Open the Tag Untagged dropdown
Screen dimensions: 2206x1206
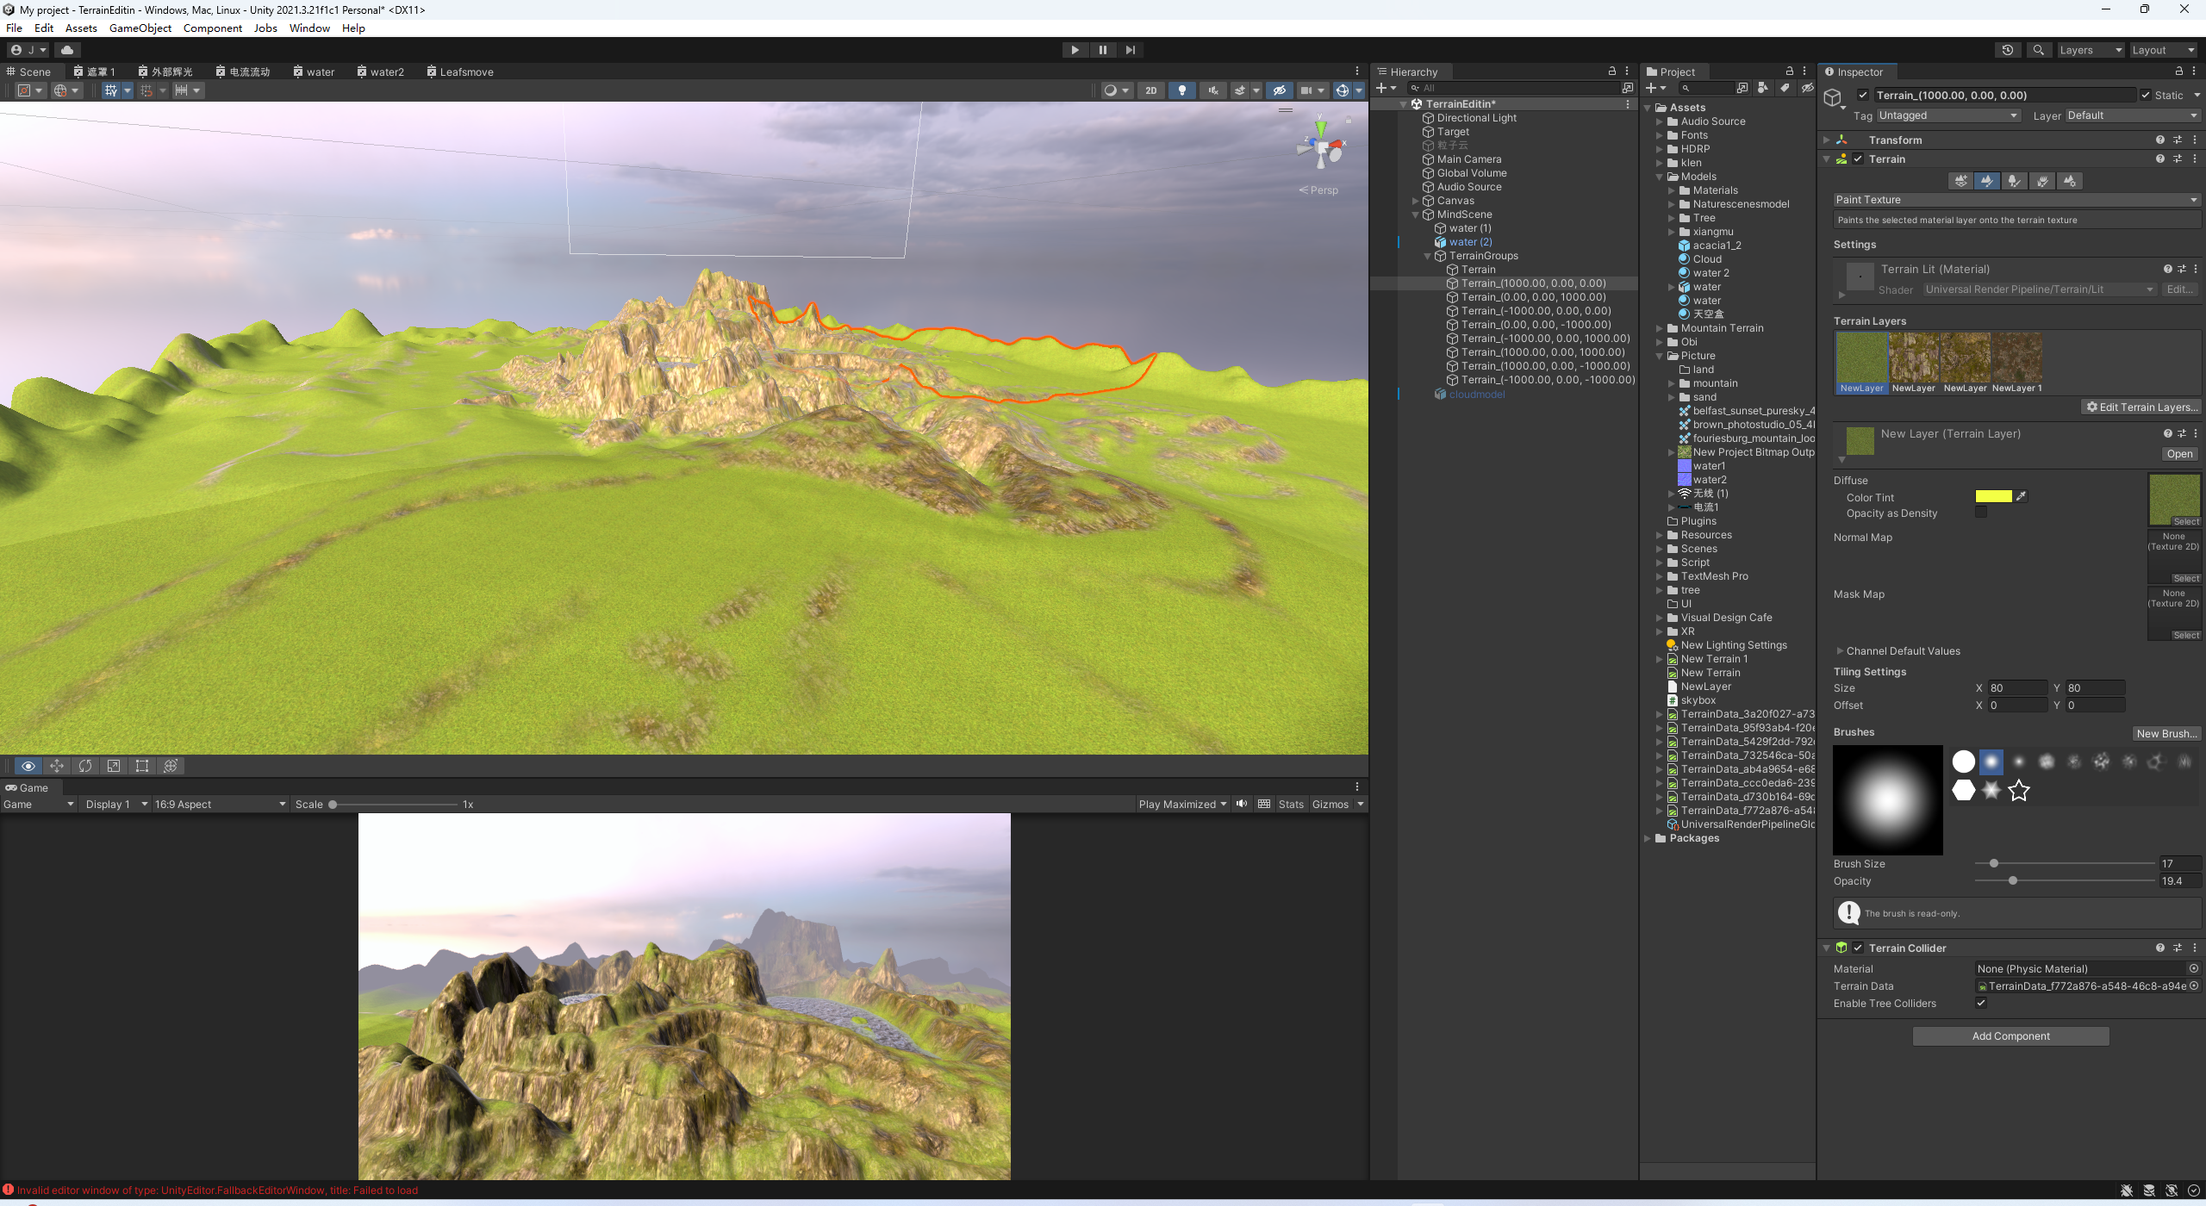click(x=1947, y=115)
